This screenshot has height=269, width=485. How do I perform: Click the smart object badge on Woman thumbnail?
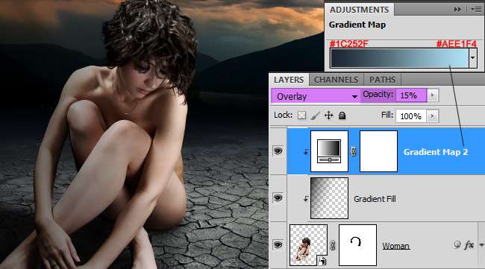tap(322, 261)
